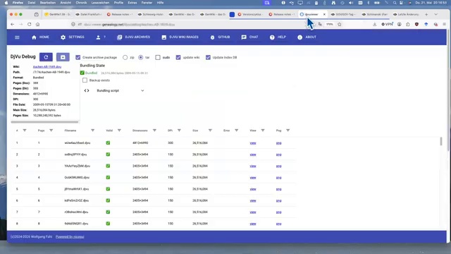
Task: Open the Apple menu
Action: [6, 3]
